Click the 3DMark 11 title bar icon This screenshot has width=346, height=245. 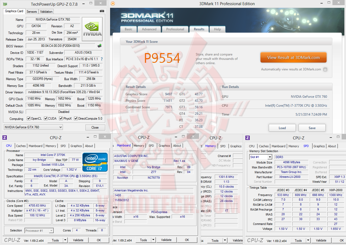(113, 4)
